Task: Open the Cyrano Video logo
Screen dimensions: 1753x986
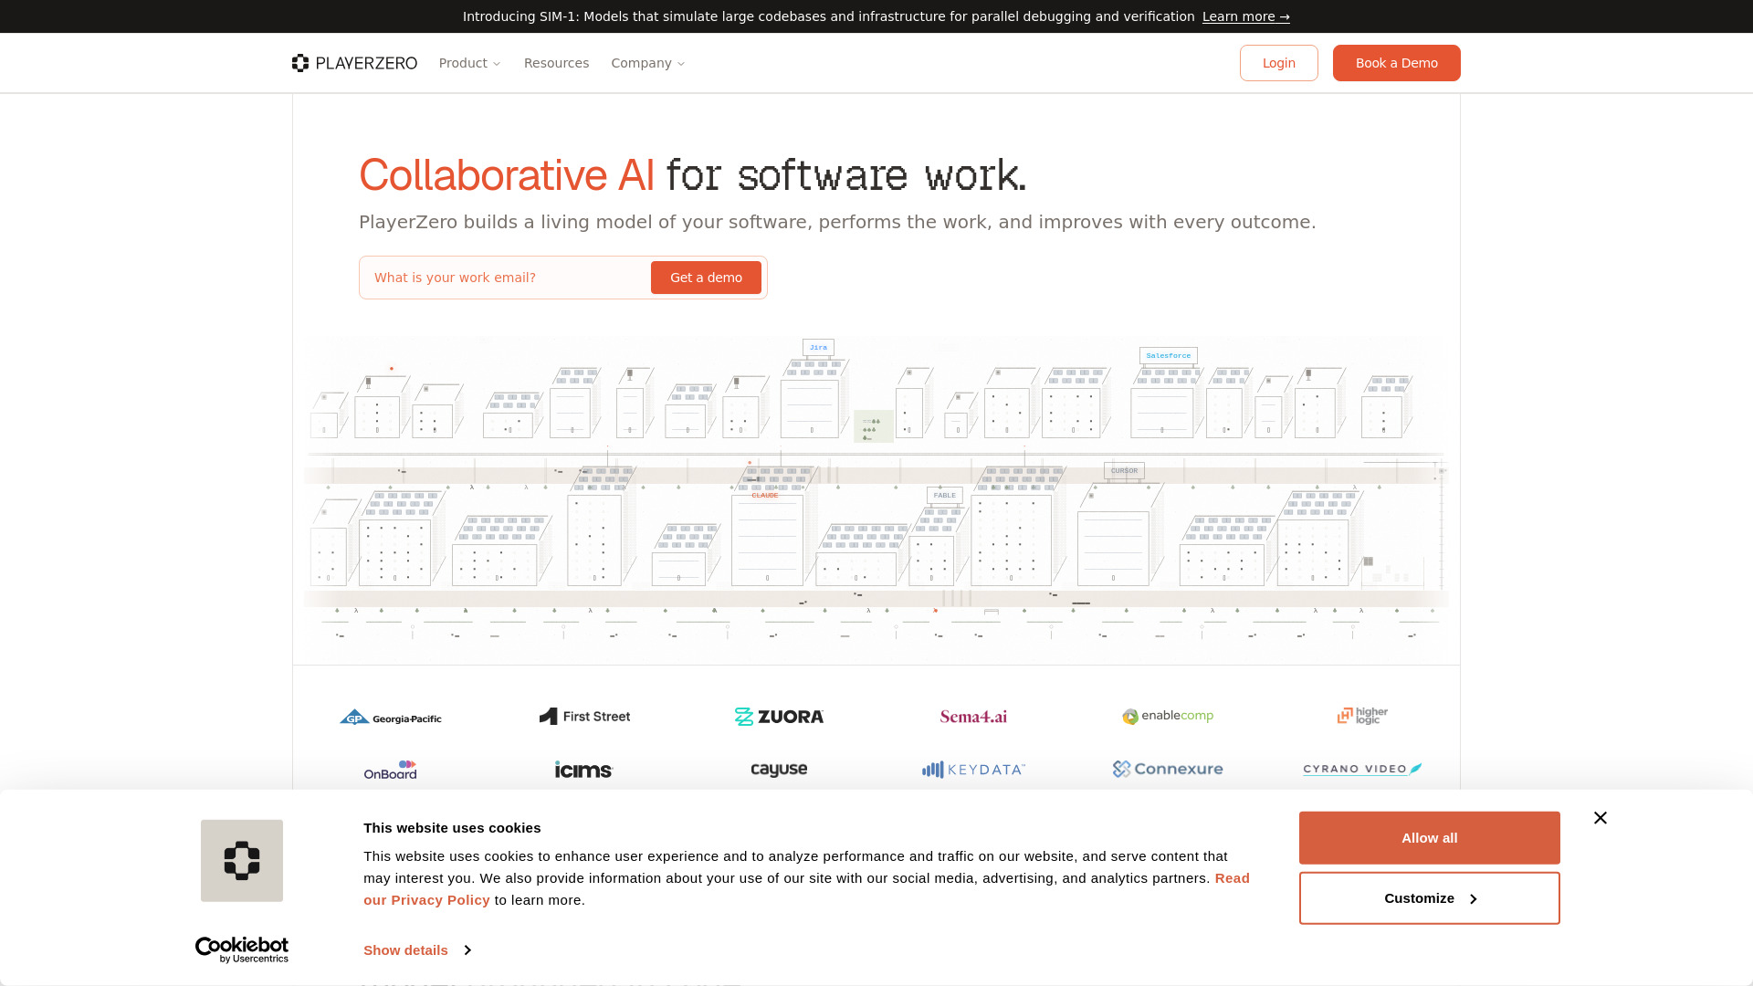Action: pyautogui.click(x=1362, y=769)
